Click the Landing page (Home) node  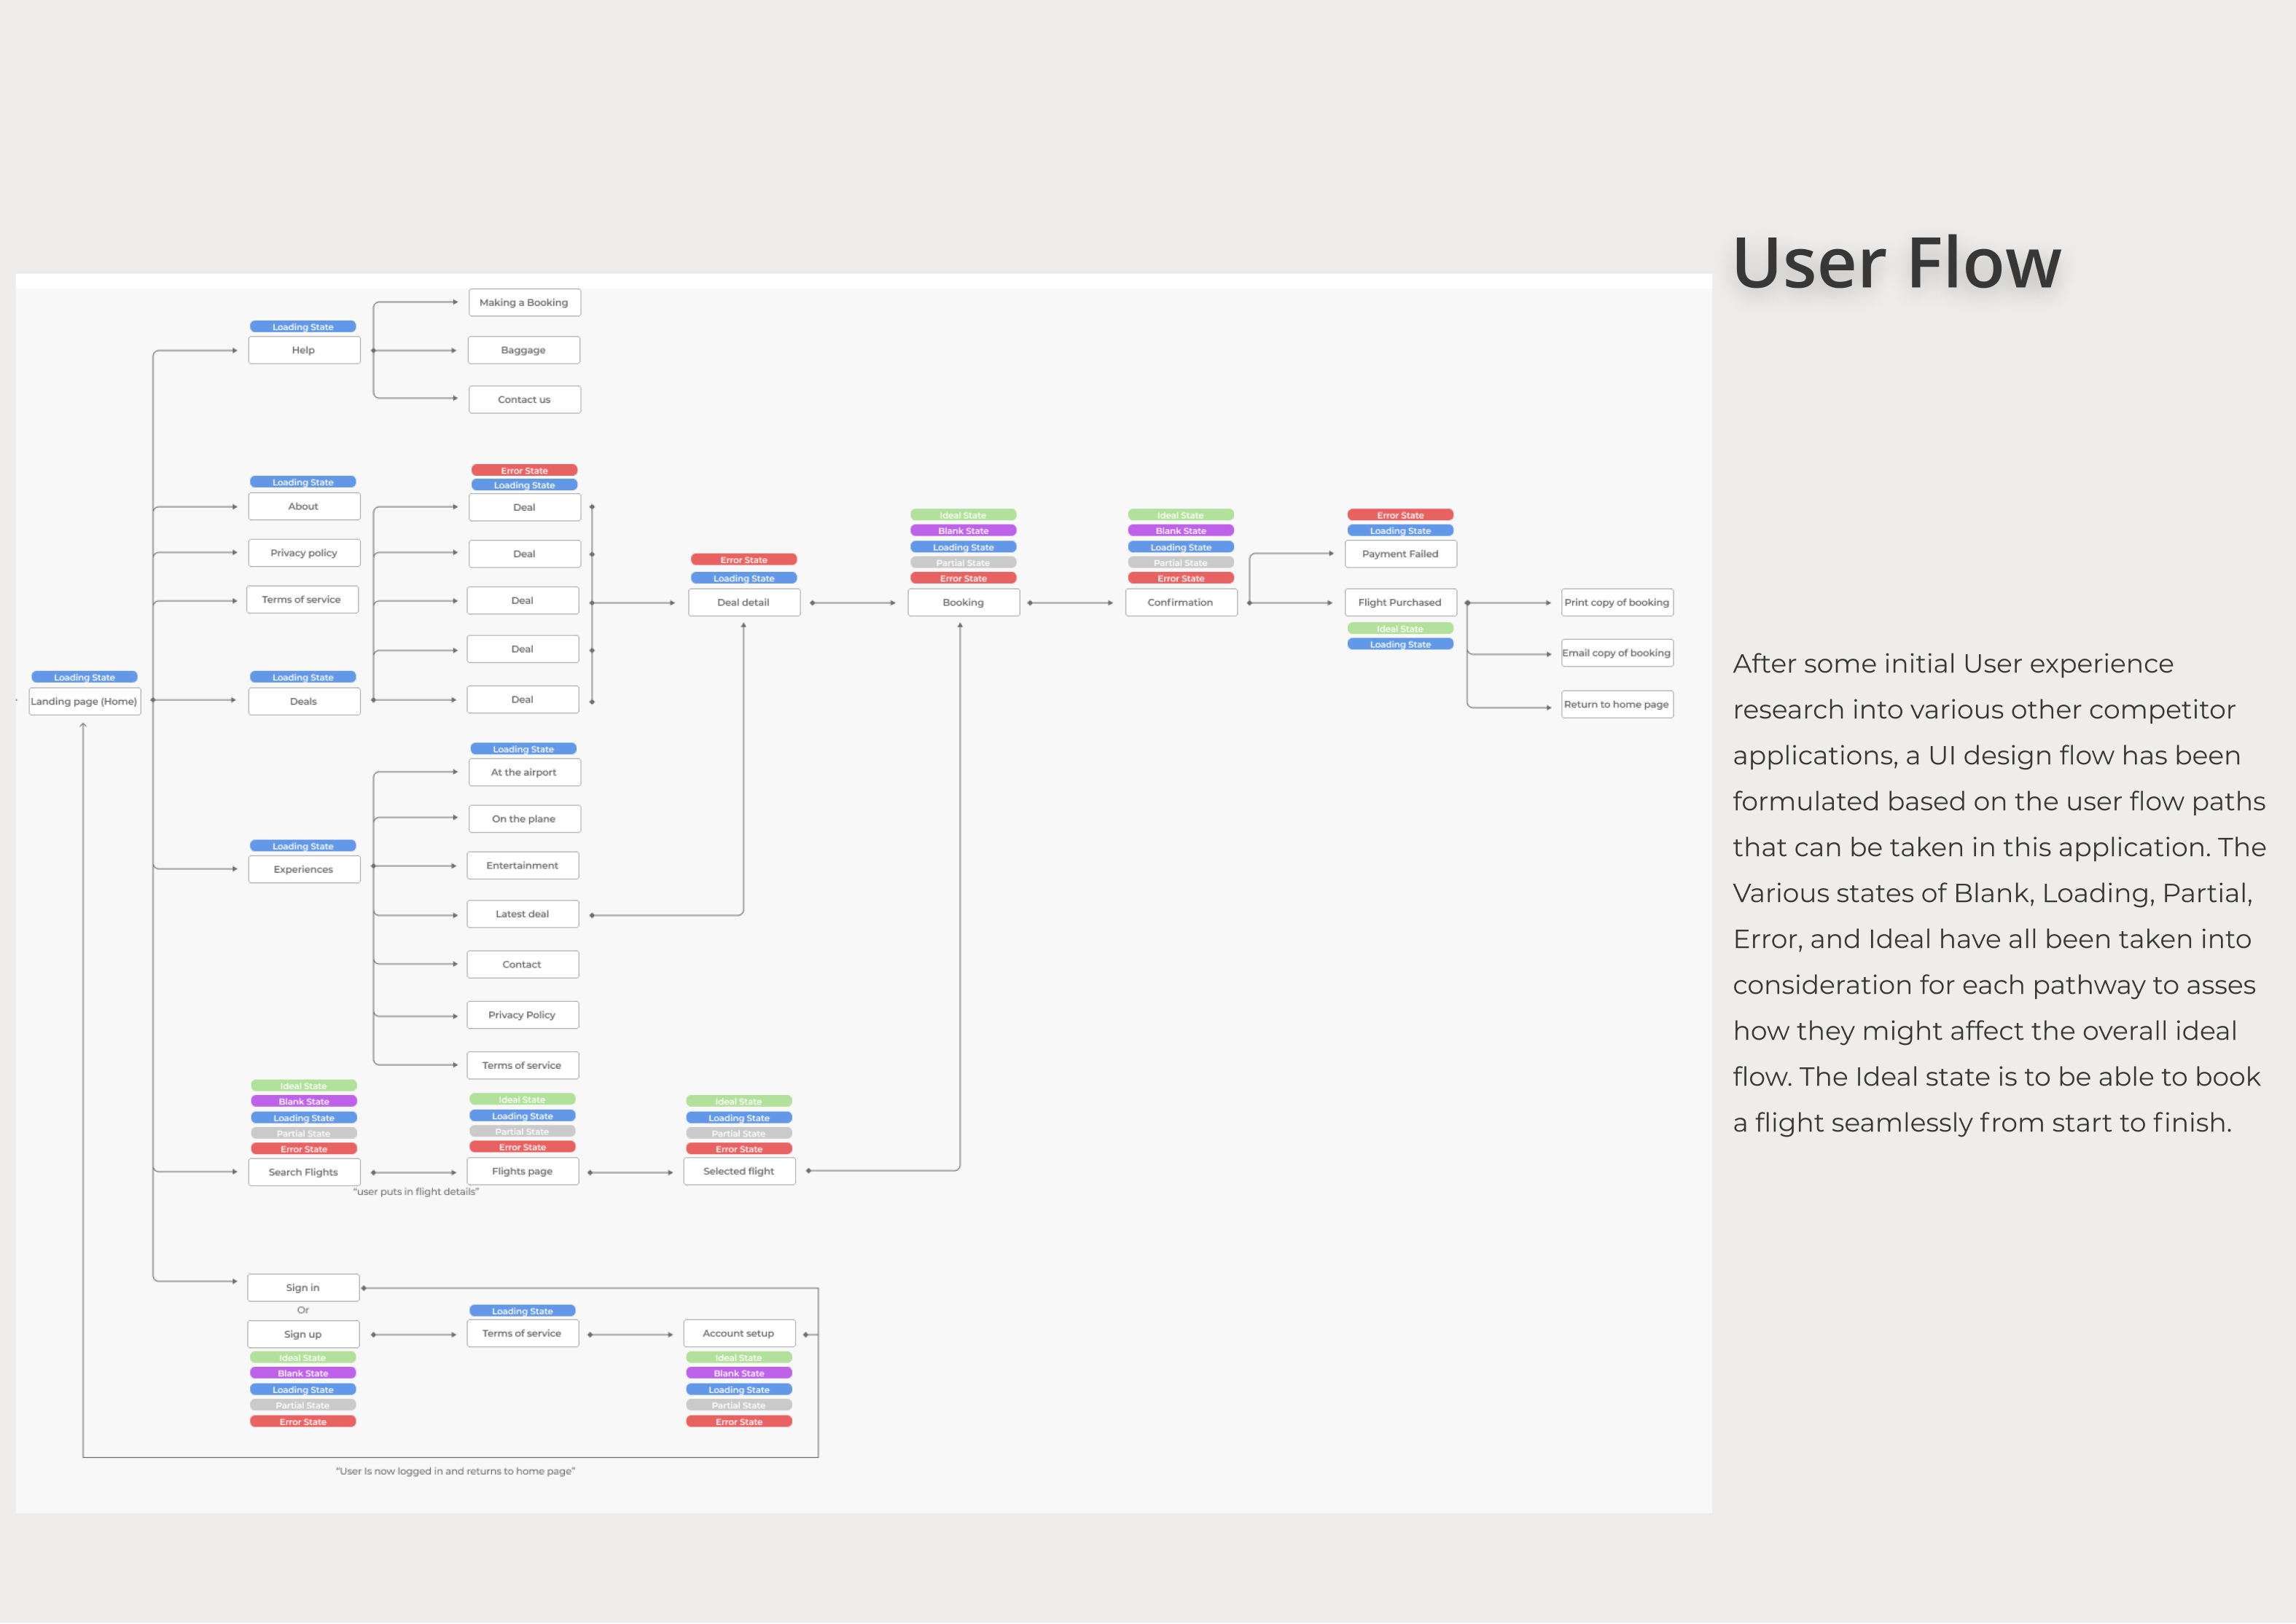pyautogui.click(x=84, y=701)
